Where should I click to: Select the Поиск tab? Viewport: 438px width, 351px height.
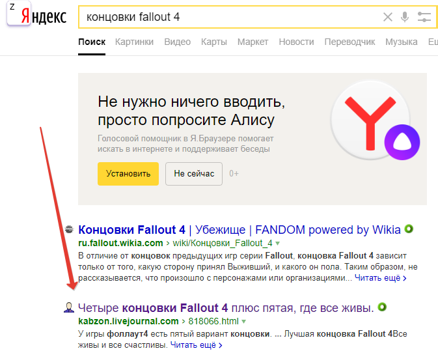92,42
